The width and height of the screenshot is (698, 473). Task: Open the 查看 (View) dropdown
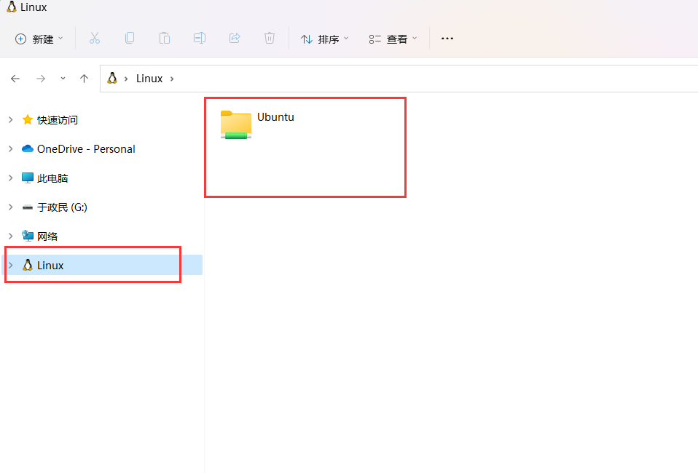click(393, 39)
